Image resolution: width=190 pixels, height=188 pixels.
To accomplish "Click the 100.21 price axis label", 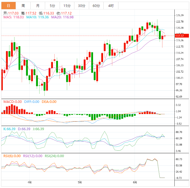I will [x=180, y=78].
